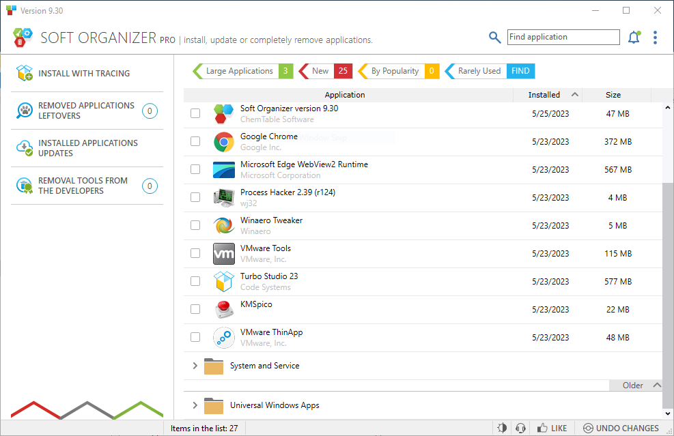Viewport: 674px width, 436px height.
Task: Click the theme contrast icon in status bar
Action: (502, 428)
